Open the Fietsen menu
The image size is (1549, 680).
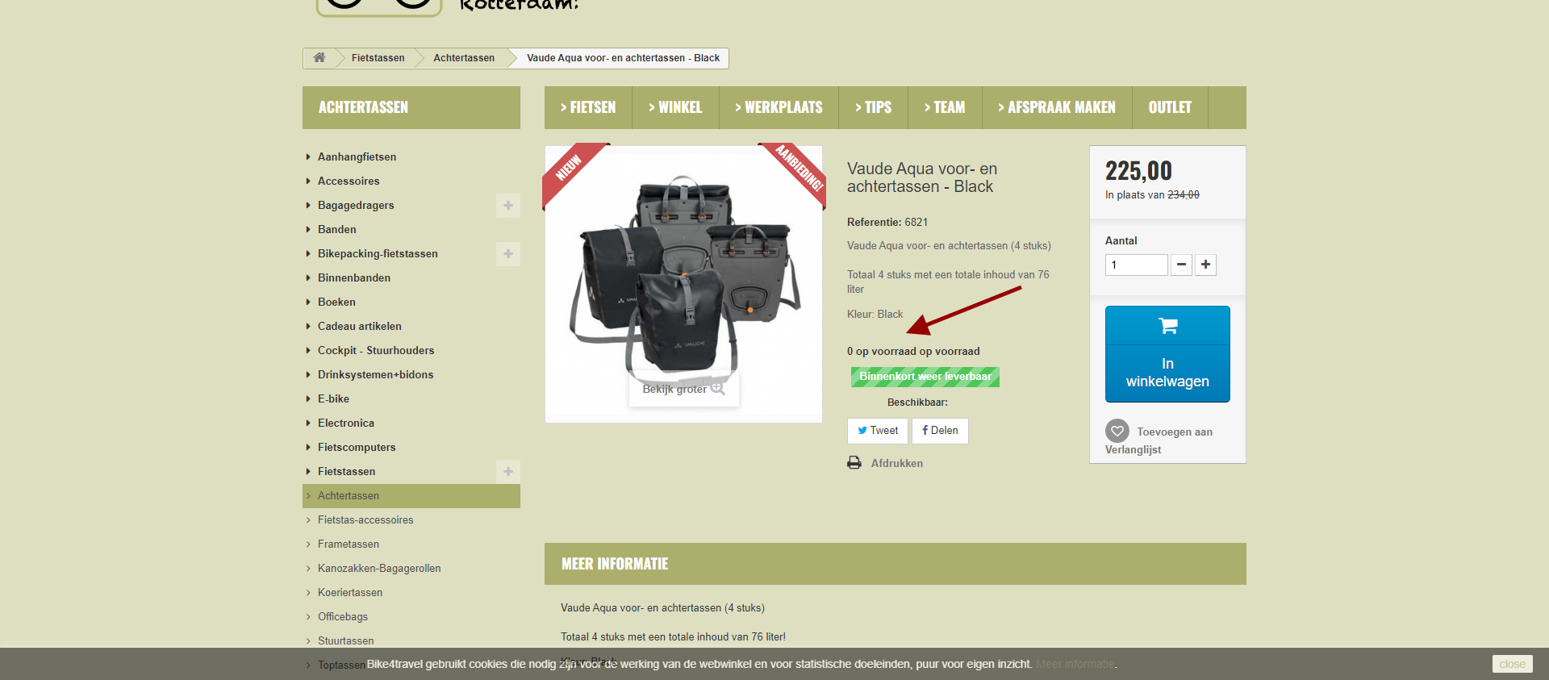pos(588,107)
